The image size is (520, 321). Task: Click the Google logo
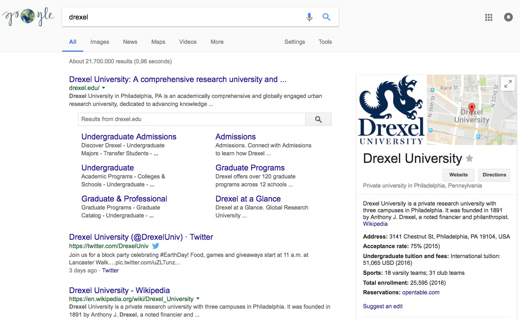point(28,17)
